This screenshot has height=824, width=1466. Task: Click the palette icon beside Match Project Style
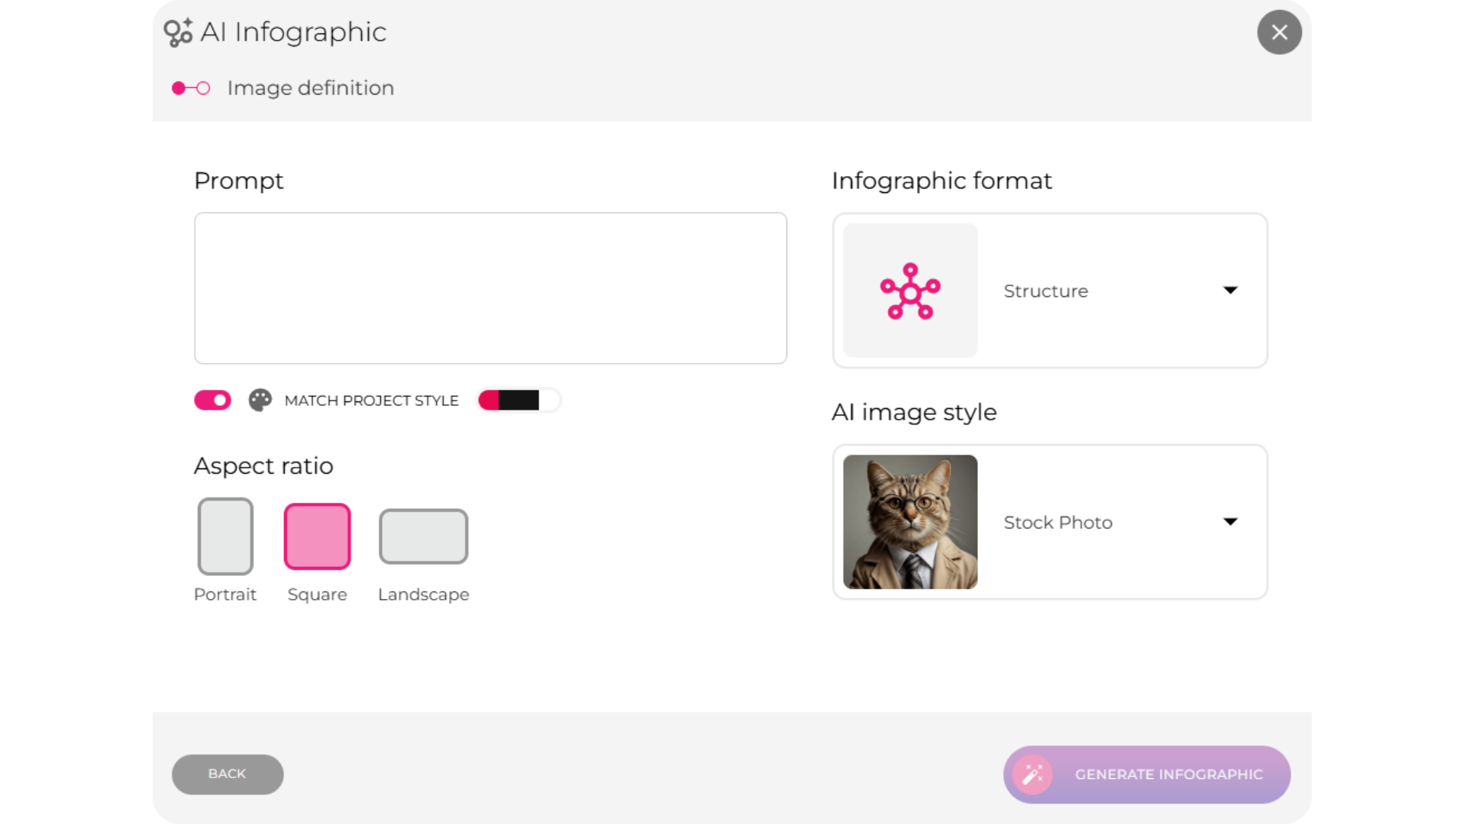(x=260, y=401)
